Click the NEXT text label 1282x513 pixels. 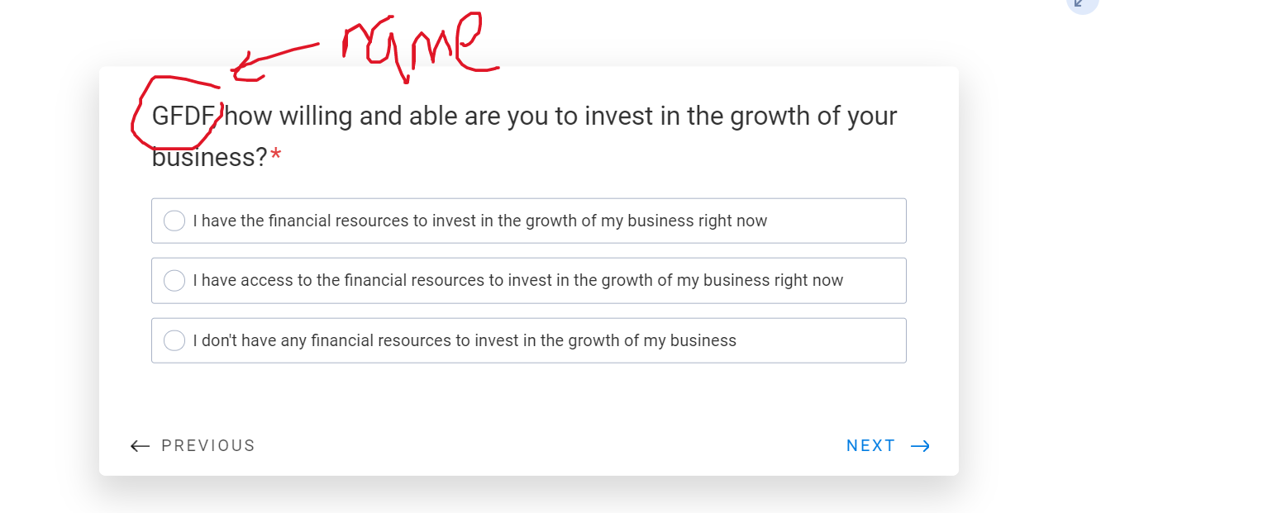[x=870, y=446]
